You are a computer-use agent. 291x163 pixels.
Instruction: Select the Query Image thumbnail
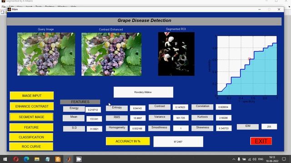click(x=46, y=54)
